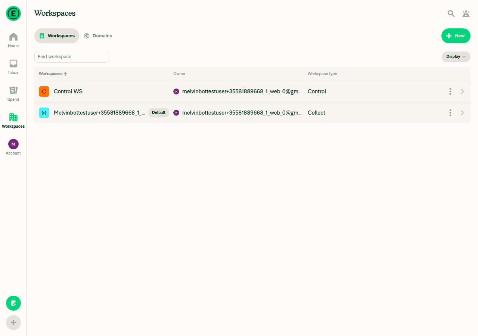Click the Expensify logo icon
This screenshot has width=478, height=336.
click(x=13, y=13)
